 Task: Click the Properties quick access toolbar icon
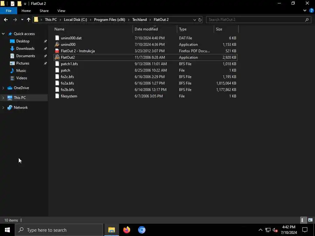coord(12,3)
